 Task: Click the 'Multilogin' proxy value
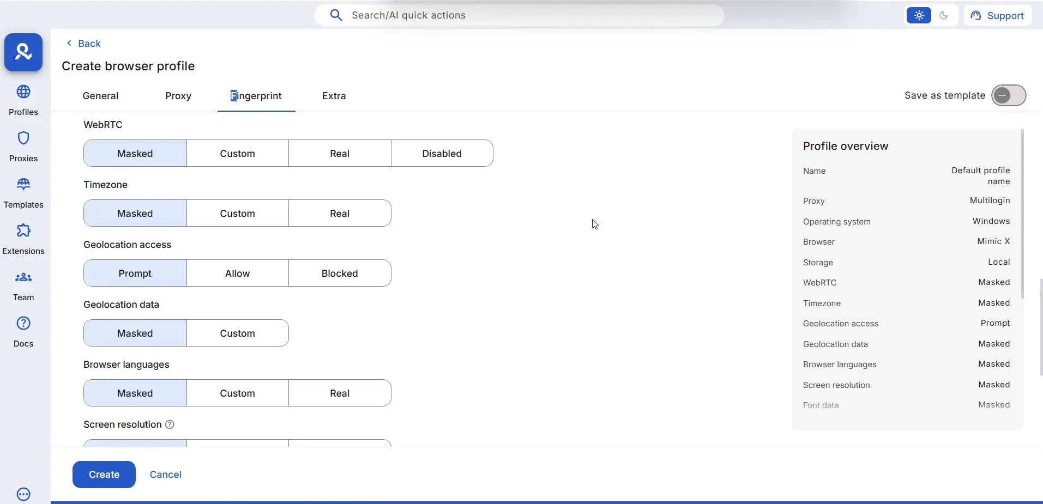pos(990,201)
